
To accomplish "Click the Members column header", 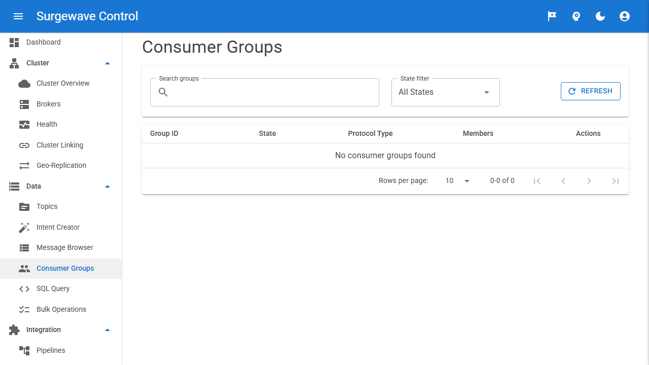I will (x=478, y=134).
